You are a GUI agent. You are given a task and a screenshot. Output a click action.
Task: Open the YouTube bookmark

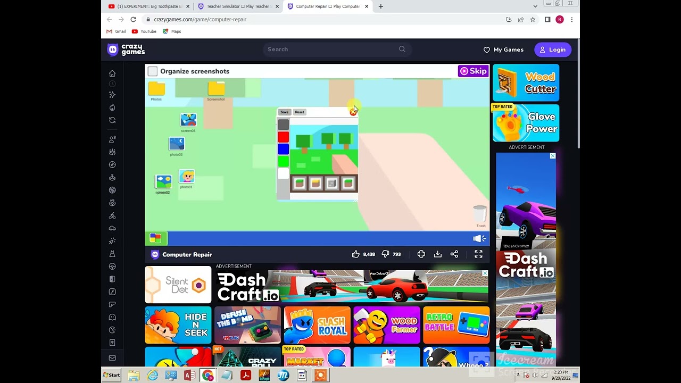click(x=144, y=31)
